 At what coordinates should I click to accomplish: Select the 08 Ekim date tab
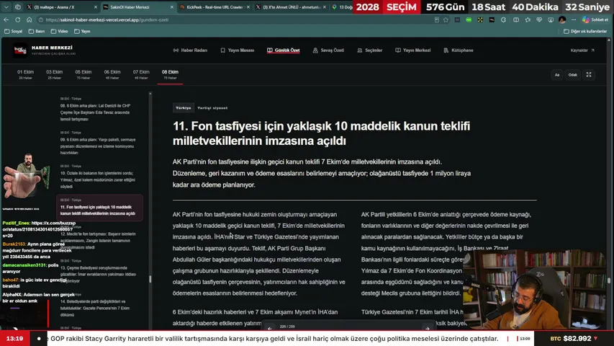click(170, 74)
